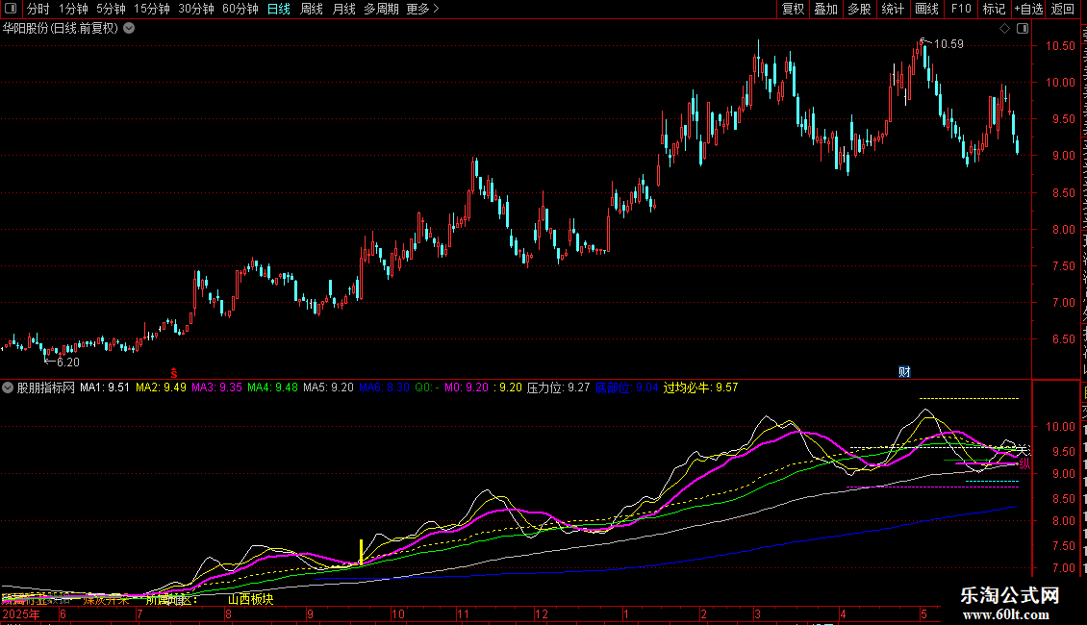Click the 股朋指标网 indicator name
Screen dimensions: 1087x625
(x=46, y=388)
